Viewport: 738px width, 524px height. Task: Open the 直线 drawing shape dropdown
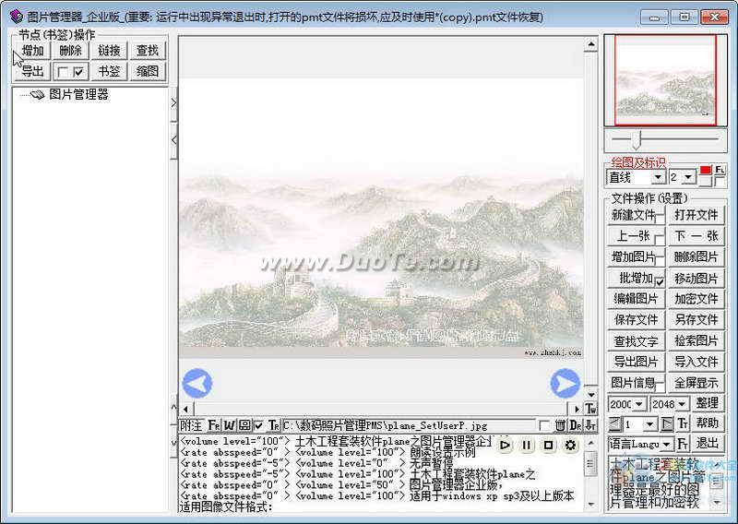click(x=658, y=177)
